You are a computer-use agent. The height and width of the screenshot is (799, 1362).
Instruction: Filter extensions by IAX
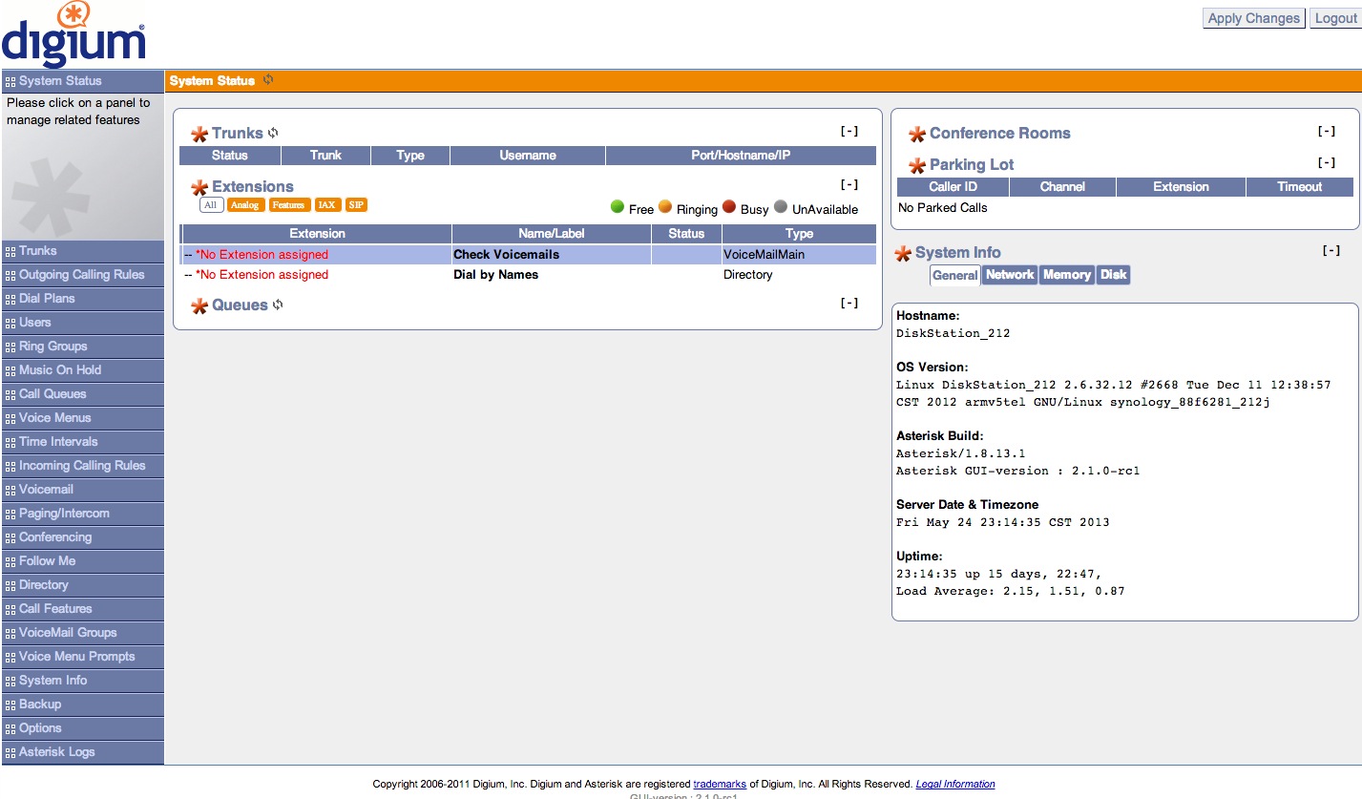pyautogui.click(x=327, y=205)
